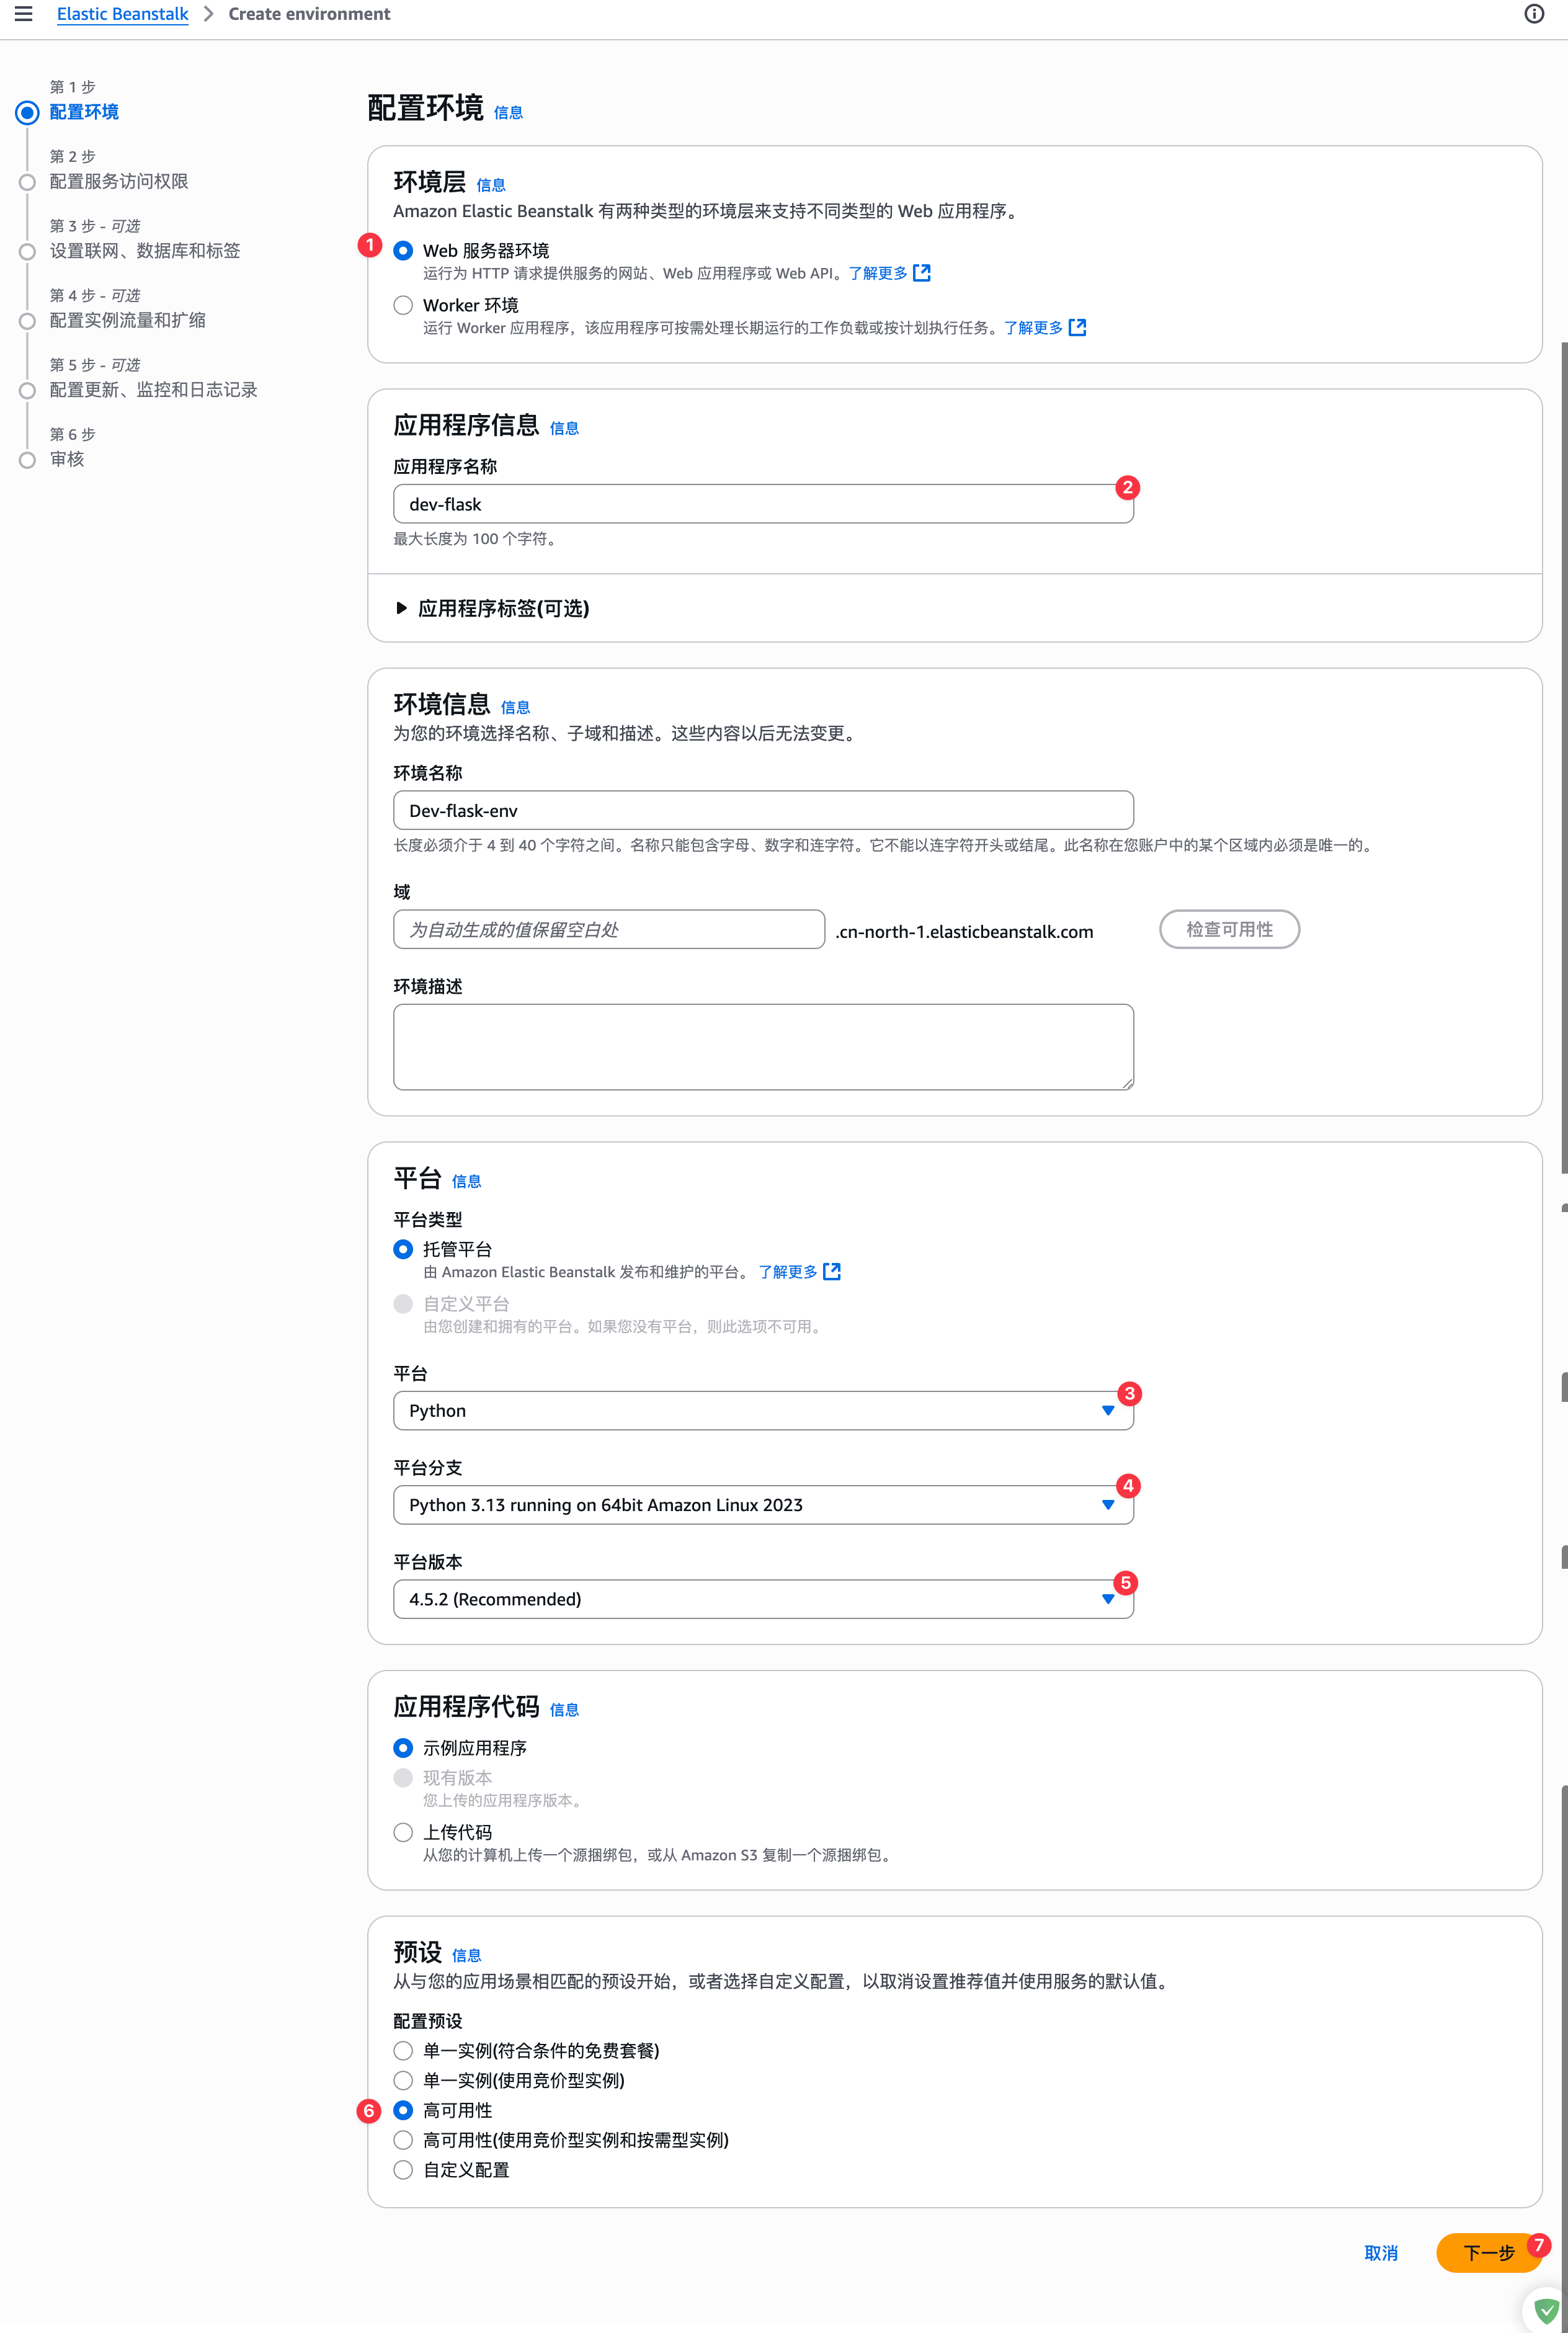Viewport: 1568px width, 2333px height.
Task: Select the 自定义配置 preset radio
Action: 403,2170
